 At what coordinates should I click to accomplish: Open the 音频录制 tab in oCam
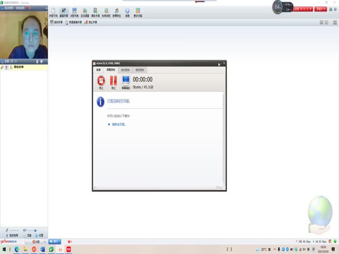139,70
